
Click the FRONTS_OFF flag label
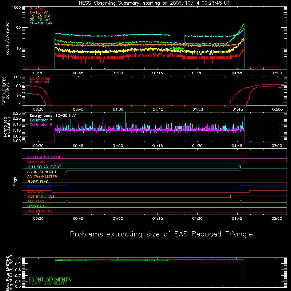pos(39,206)
